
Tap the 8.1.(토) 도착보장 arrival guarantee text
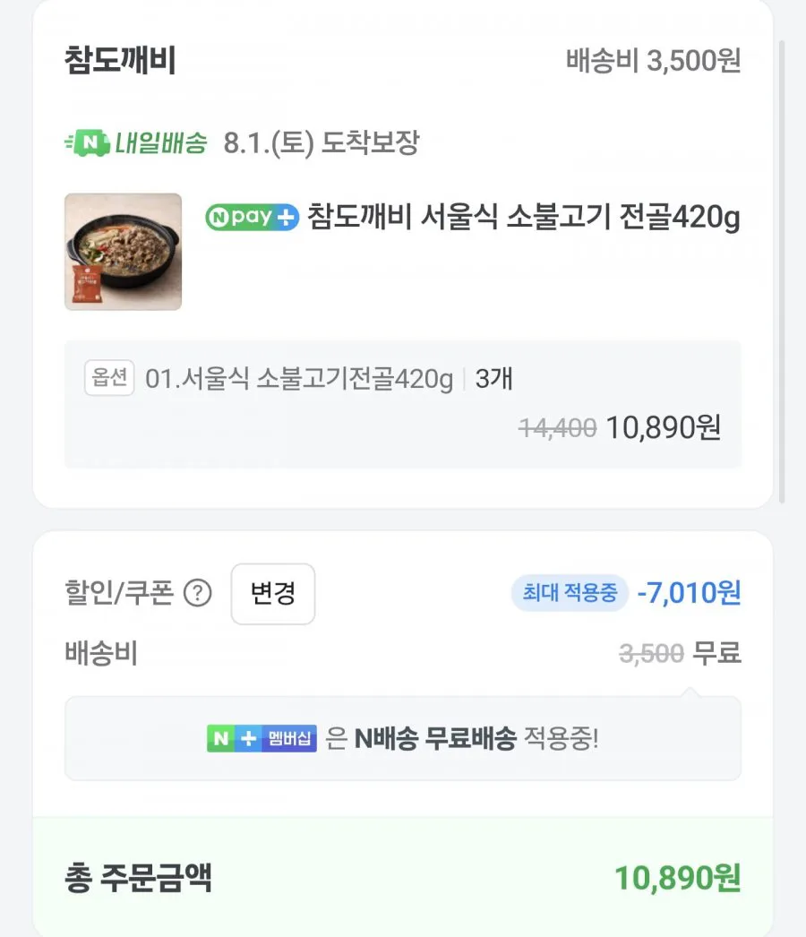322,143
